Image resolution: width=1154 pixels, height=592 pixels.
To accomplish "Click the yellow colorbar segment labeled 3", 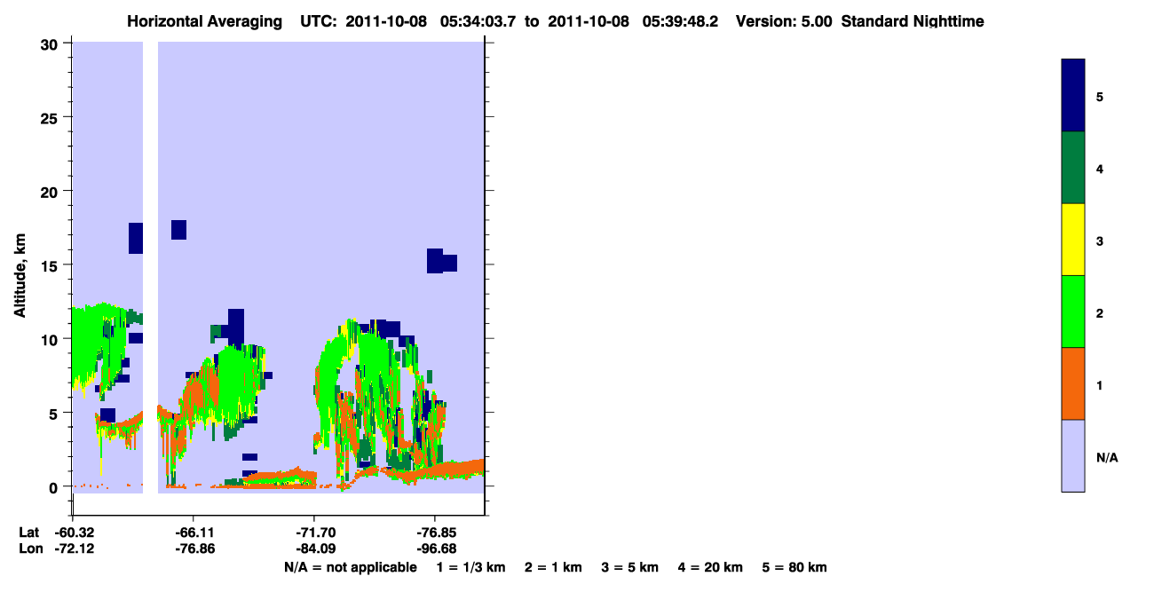I will click(x=1073, y=240).
